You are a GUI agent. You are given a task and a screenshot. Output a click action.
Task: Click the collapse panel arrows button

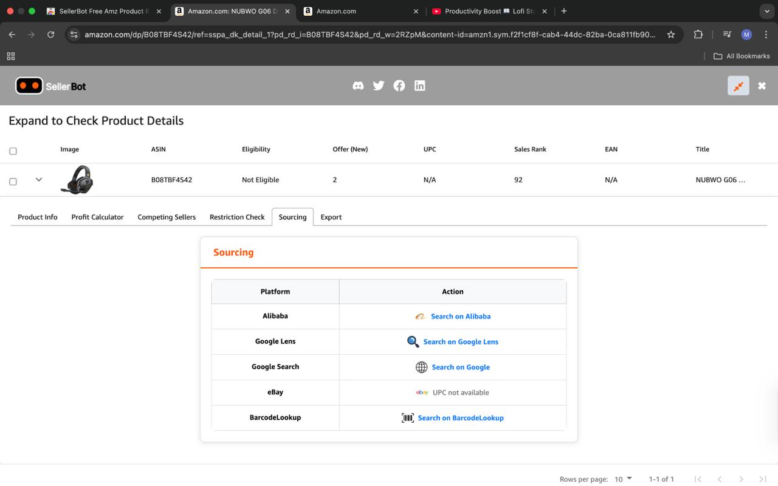[x=738, y=86]
